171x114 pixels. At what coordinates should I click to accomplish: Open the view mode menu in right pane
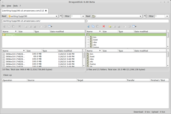[x=135, y=26]
